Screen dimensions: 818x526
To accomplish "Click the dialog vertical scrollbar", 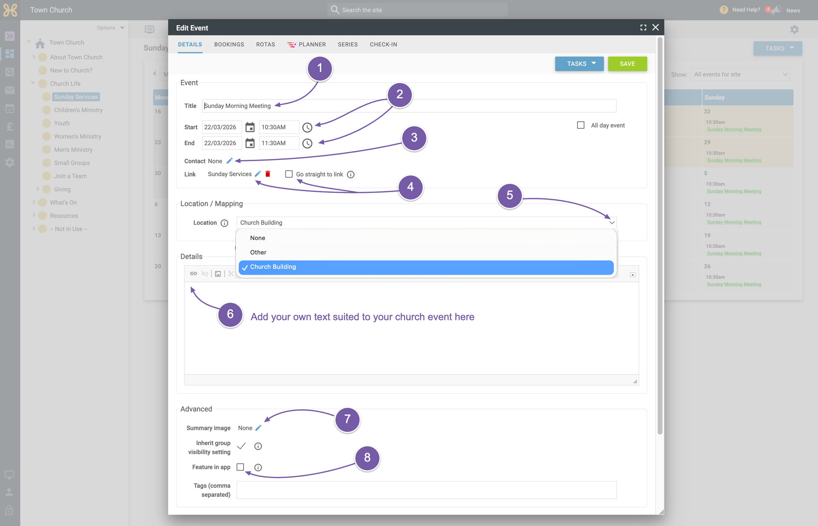I will [660, 236].
